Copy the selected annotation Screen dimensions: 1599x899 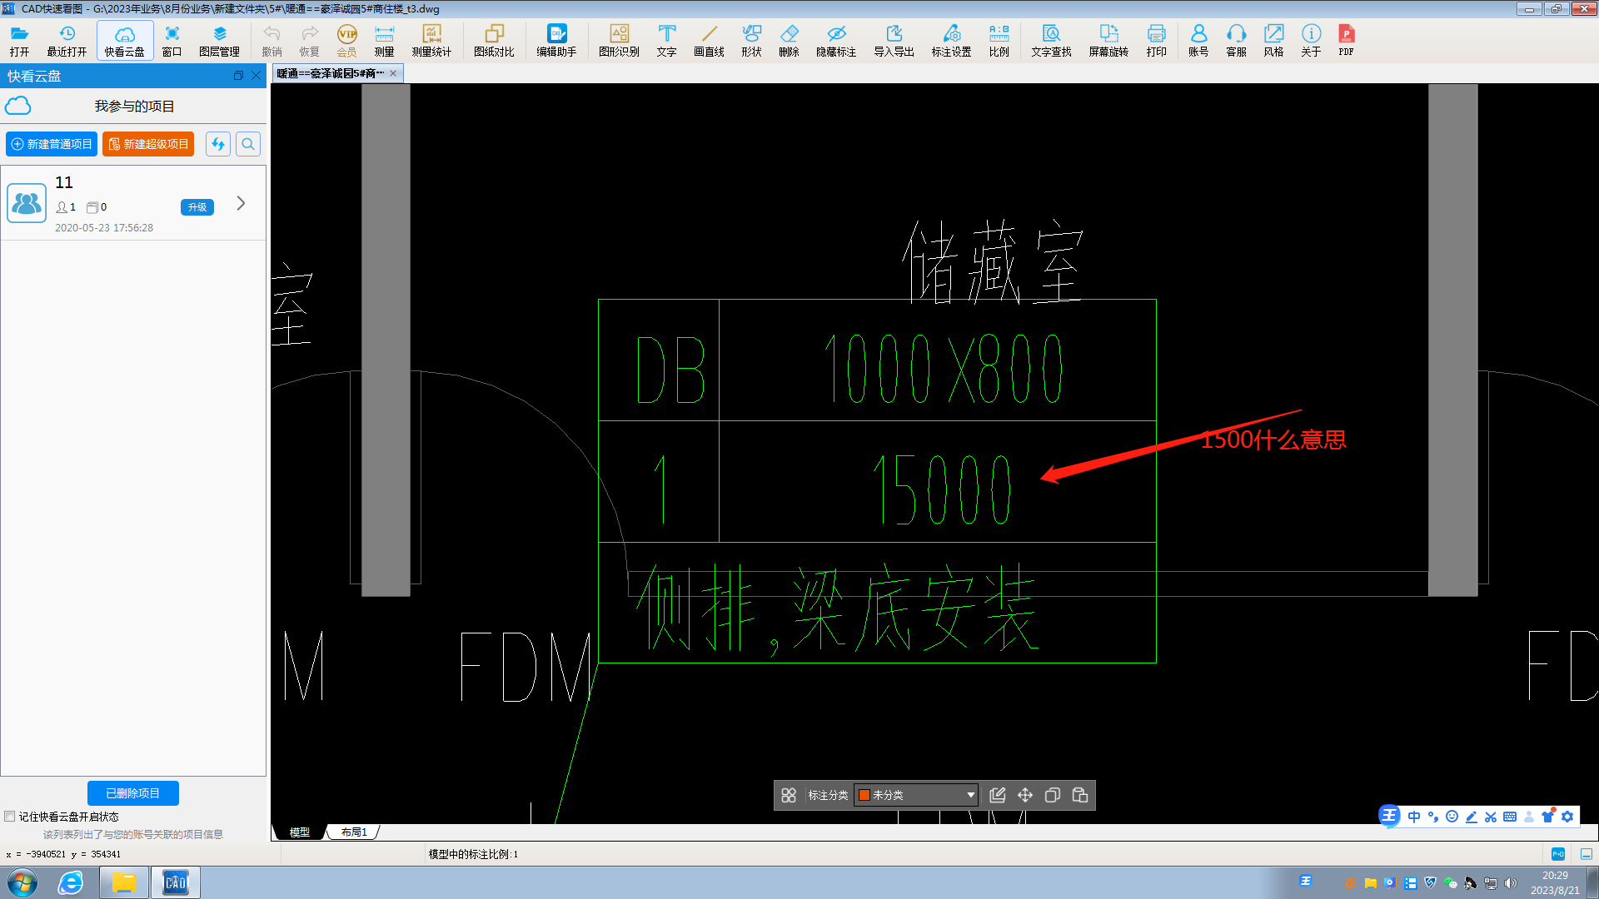(x=1053, y=795)
